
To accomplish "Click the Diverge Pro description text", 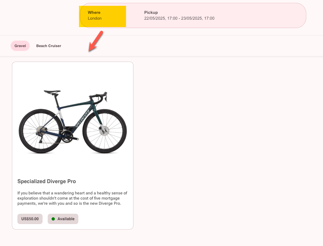I will (72, 198).
